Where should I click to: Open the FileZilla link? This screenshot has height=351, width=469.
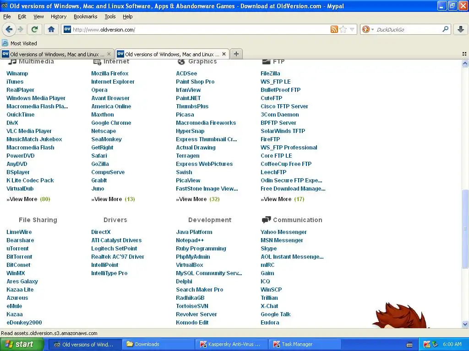pos(270,74)
